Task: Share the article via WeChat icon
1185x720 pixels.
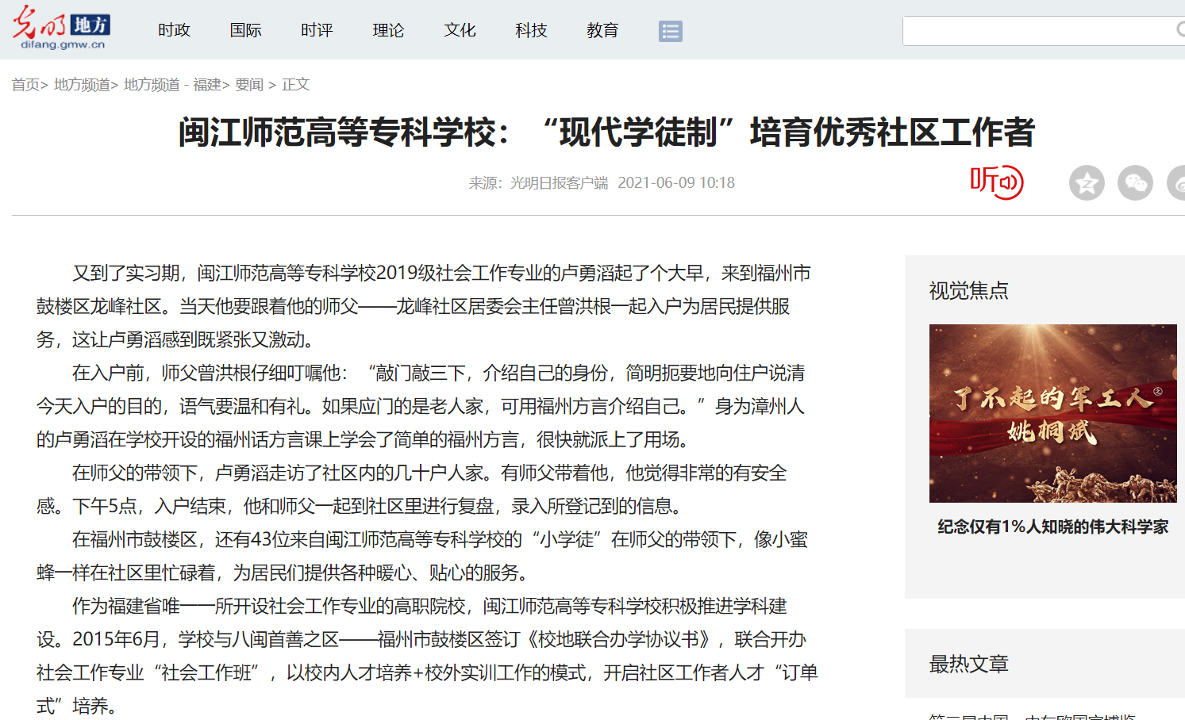Action: pyautogui.click(x=1135, y=183)
